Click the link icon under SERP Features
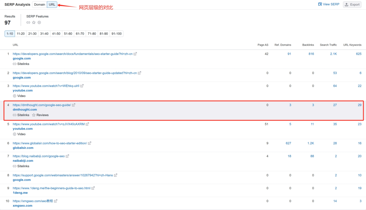Image resolution: width=366 pixels, height=210 pixels. coord(28,22)
